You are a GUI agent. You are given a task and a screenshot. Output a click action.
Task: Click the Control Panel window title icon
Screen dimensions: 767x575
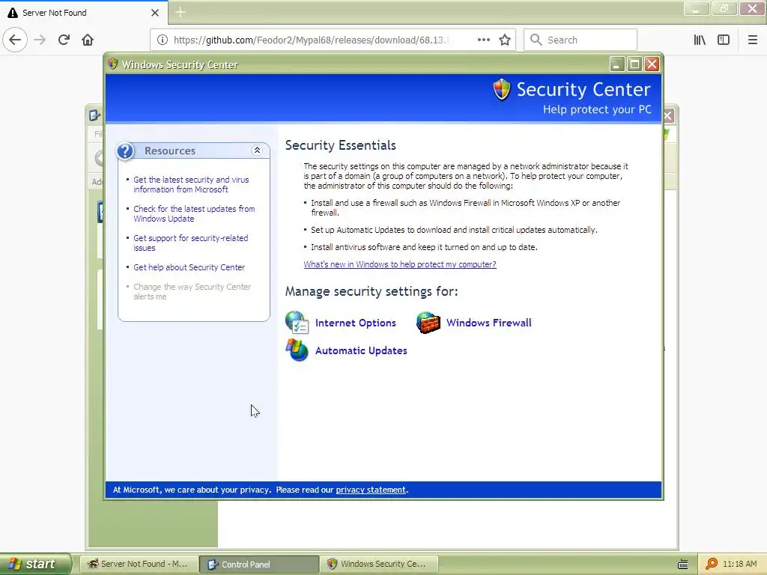[x=94, y=115]
